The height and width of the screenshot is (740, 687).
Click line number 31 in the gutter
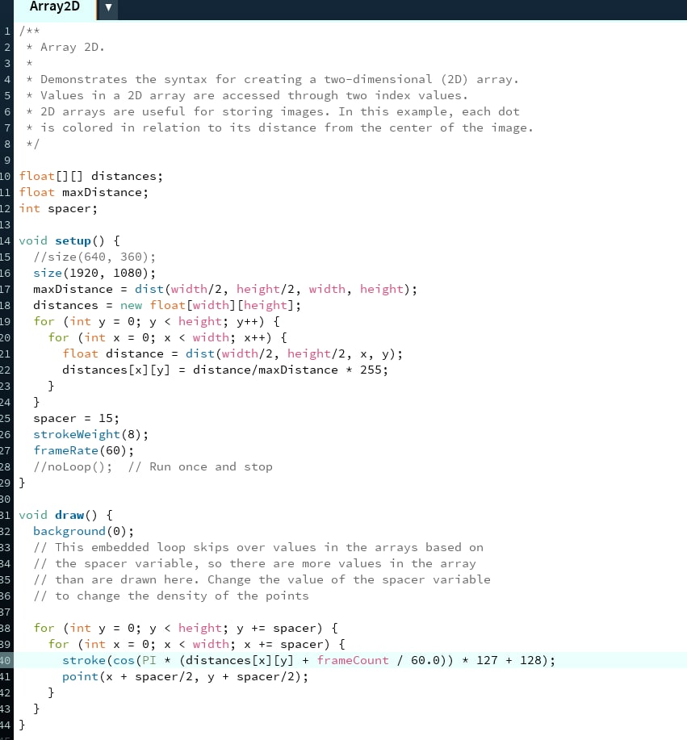[x=5, y=516]
